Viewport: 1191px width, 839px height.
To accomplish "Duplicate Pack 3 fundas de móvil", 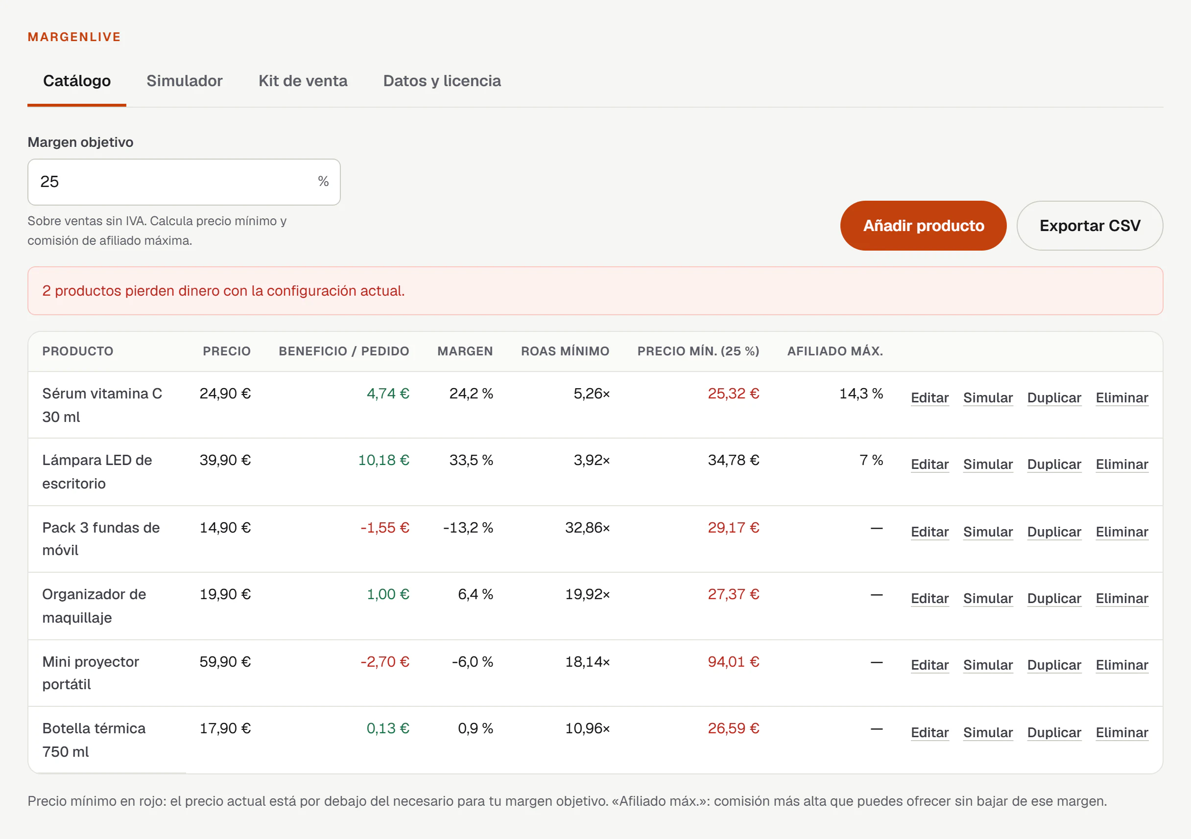I will pyautogui.click(x=1054, y=532).
